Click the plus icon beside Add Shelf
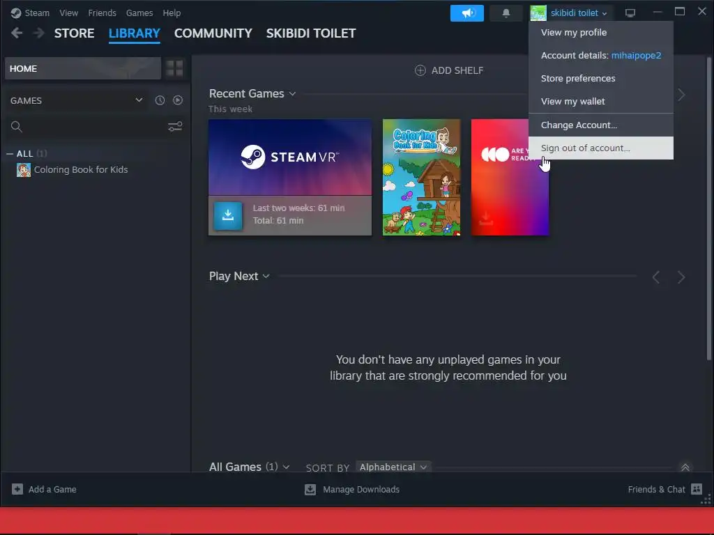The image size is (714, 535). [x=420, y=70]
